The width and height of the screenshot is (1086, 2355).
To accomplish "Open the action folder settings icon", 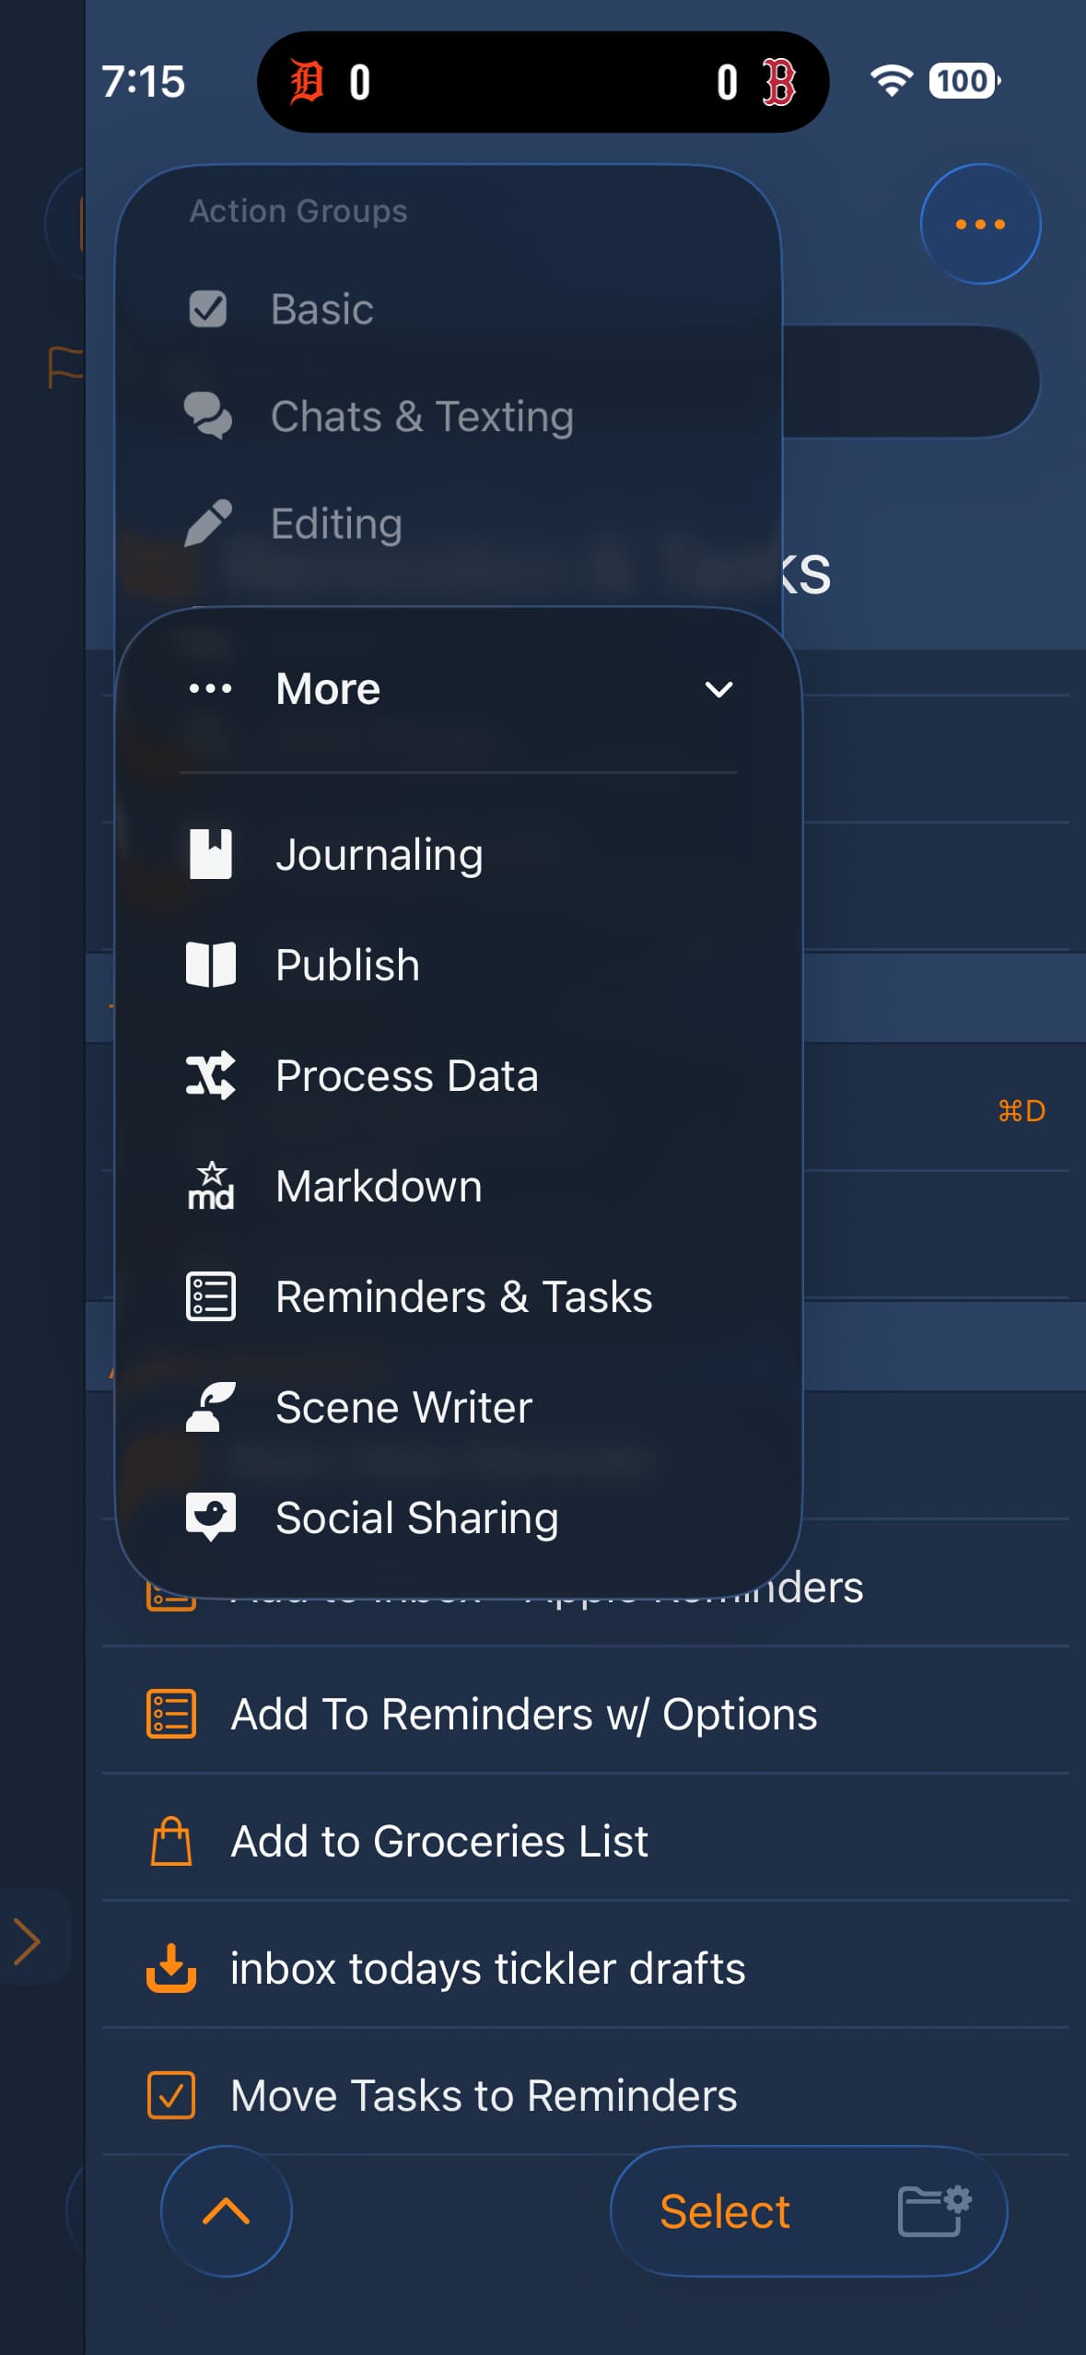I will [934, 2210].
